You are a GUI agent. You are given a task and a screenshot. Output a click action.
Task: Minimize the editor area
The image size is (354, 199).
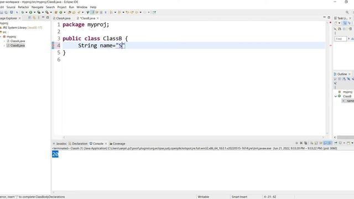324,17
